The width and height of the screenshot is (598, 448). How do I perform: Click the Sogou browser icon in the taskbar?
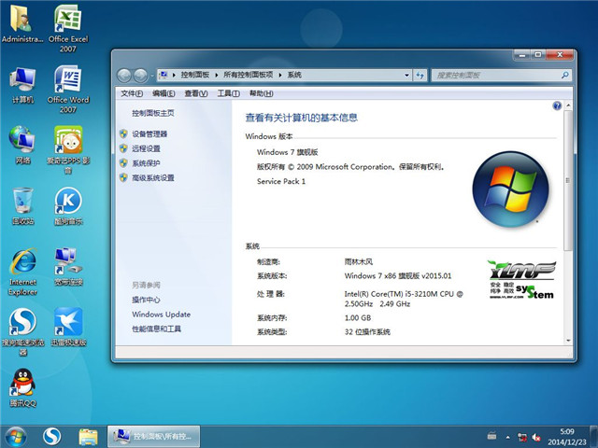(52, 436)
